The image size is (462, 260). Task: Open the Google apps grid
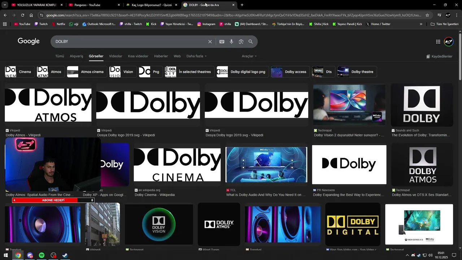438,42
